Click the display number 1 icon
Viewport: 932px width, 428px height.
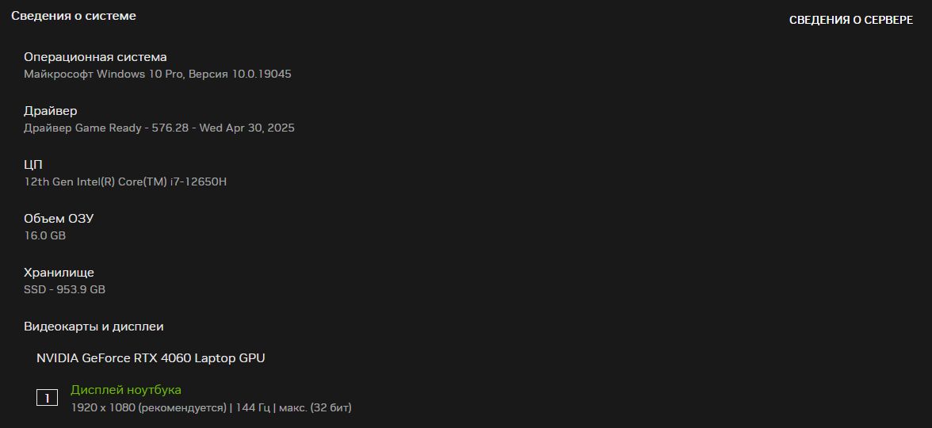47,398
